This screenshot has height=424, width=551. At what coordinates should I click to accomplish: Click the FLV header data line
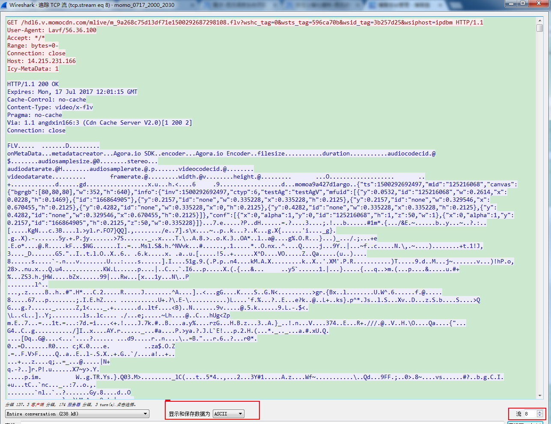(x=54, y=146)
